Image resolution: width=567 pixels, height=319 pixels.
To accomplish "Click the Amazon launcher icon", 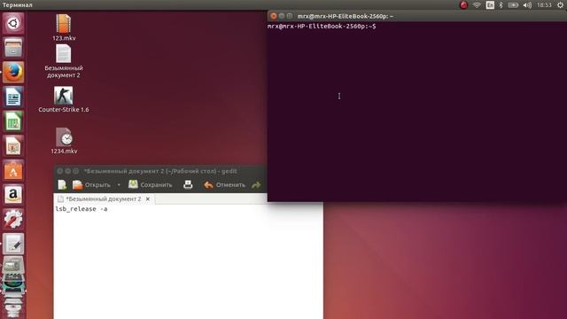I will click(13, 195).
